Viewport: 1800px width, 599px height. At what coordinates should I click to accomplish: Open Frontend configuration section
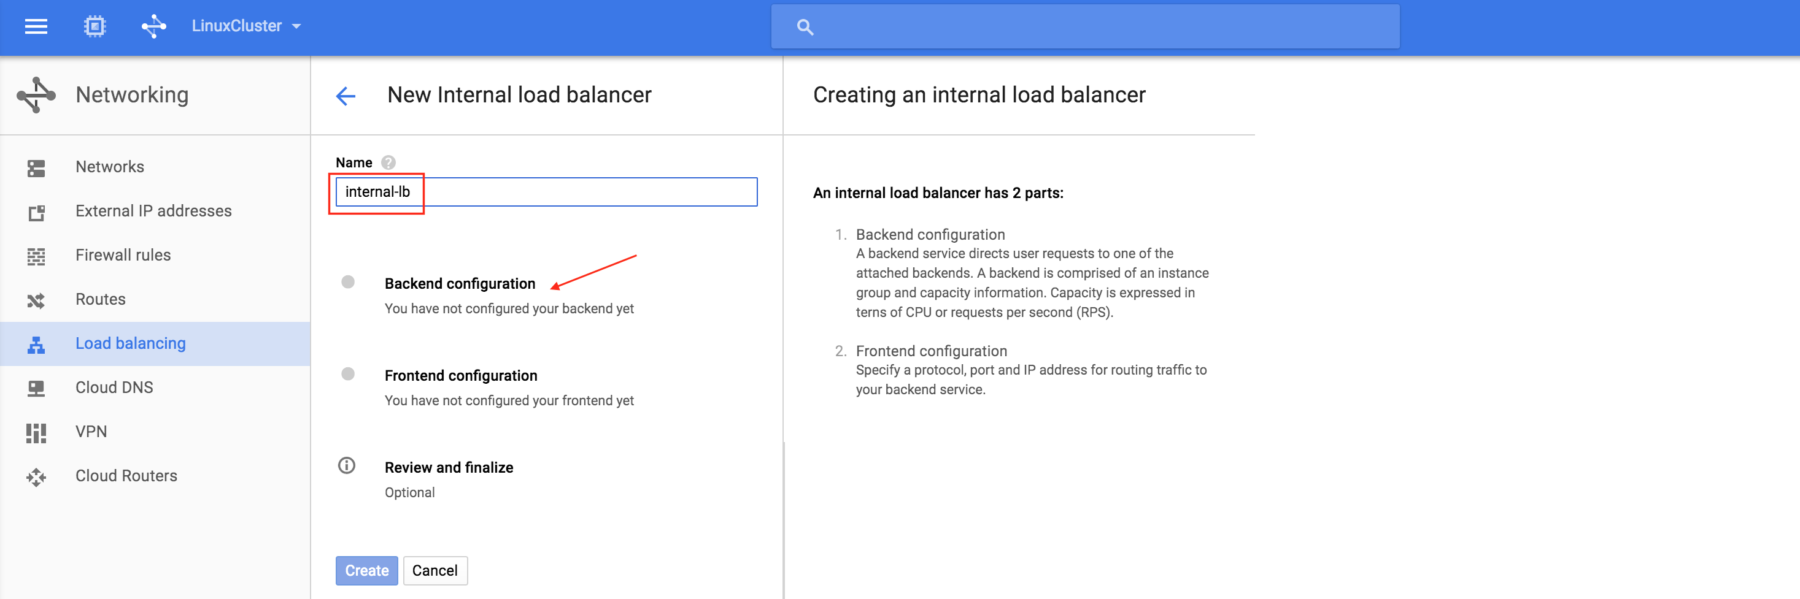461,376
